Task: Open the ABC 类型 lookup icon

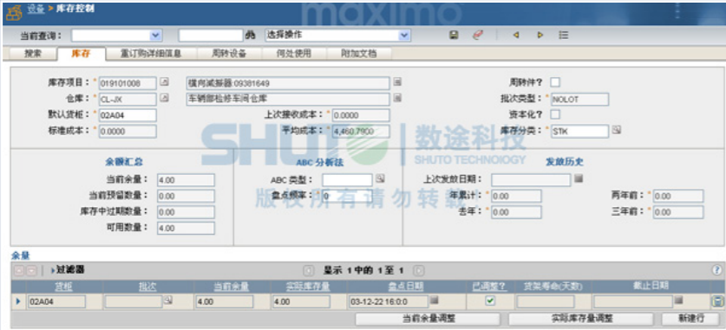Action: 379,178
